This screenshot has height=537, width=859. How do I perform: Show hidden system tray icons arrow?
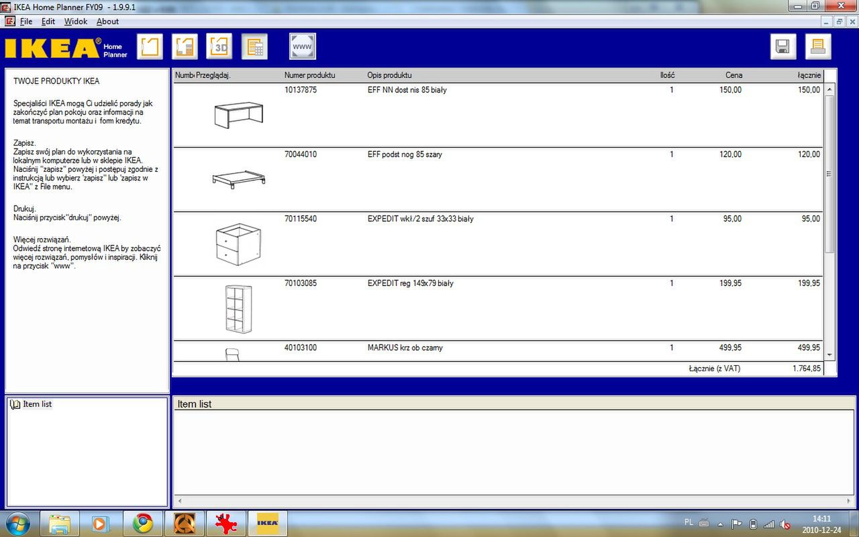tap(721, 524)
